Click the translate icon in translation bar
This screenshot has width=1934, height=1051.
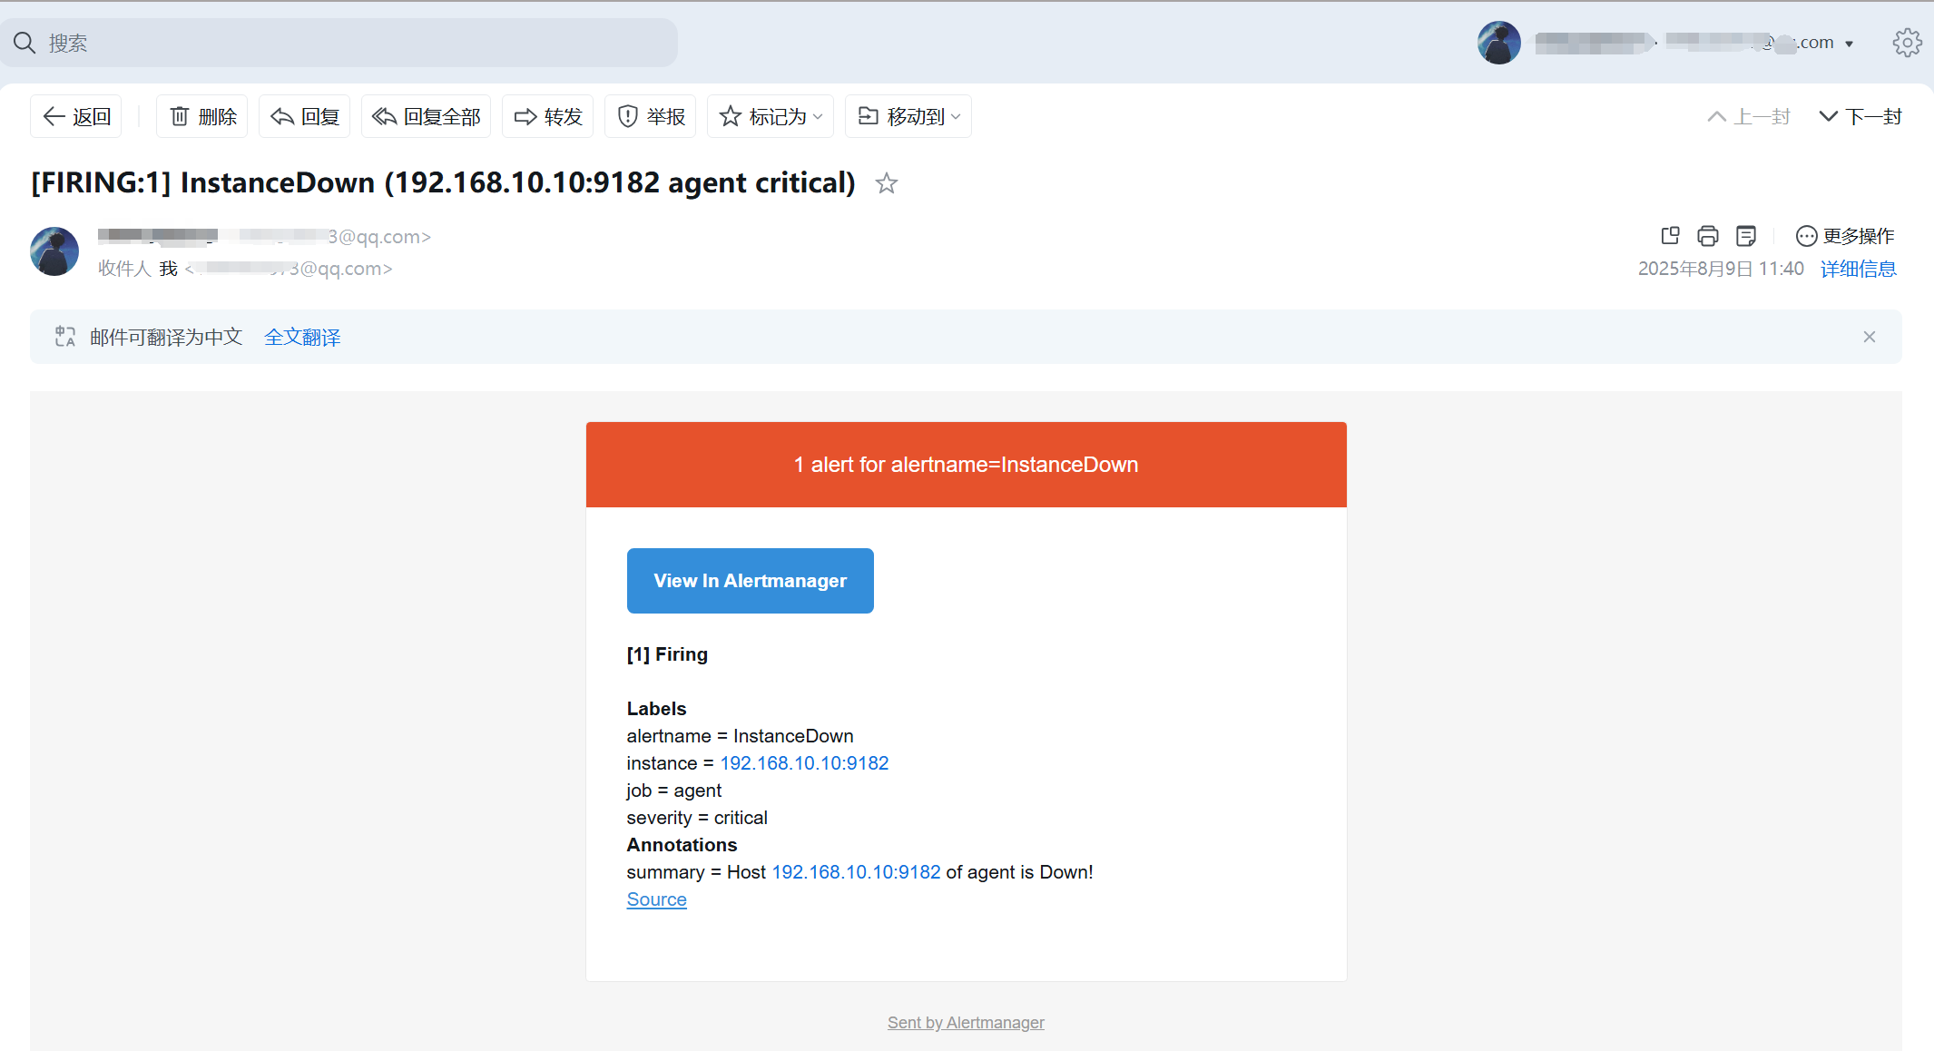(x=64, y=337)
